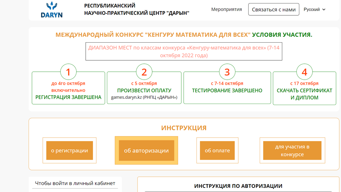Open the Русский language dropdown
The width and height of the screenshot is (341, 192).
[315, 9]
